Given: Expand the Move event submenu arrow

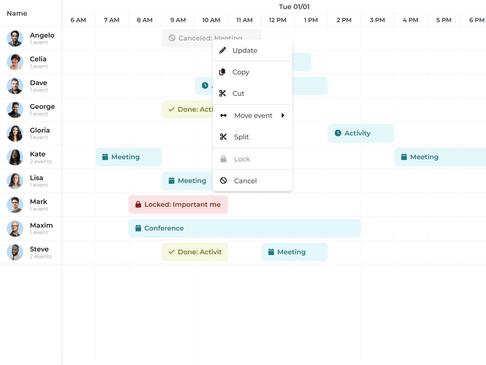Looking at the screenshot, I should coord(283,115).
